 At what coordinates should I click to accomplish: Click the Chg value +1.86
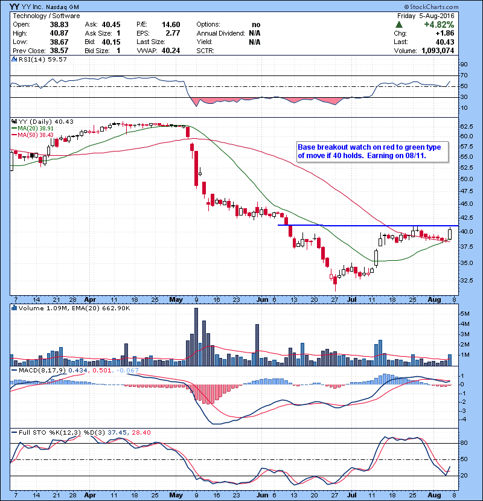444,33
